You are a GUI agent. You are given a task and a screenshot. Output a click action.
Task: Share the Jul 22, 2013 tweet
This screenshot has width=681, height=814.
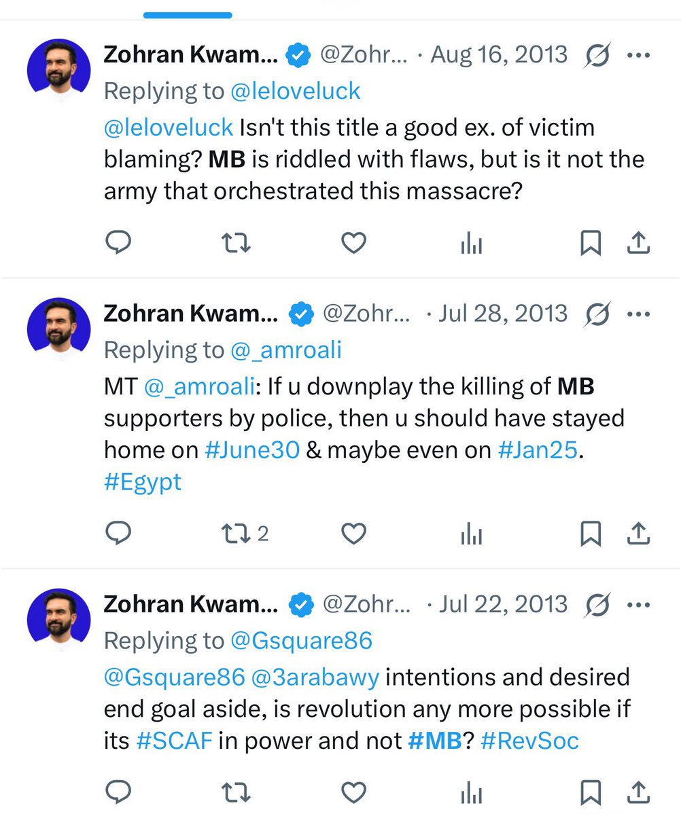(639, 792)
